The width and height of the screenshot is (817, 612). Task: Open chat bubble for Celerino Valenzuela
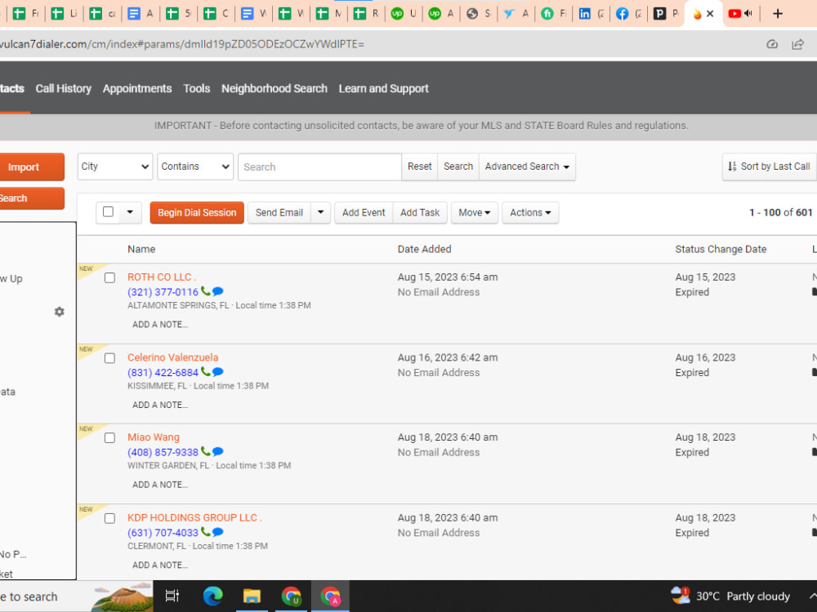pos(218,372)
